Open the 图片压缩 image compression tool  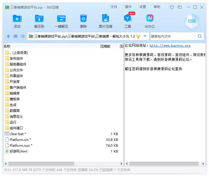[x=105, y=18]
